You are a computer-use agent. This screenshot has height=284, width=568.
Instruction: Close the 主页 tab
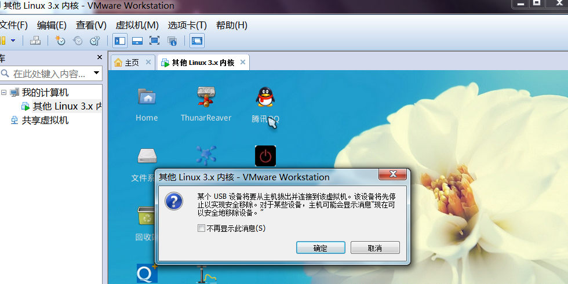tap(148, 63)
